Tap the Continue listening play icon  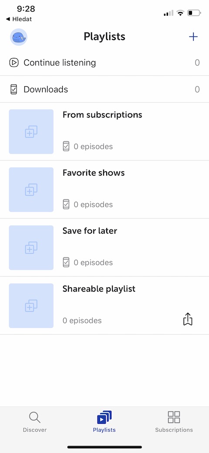14,62
